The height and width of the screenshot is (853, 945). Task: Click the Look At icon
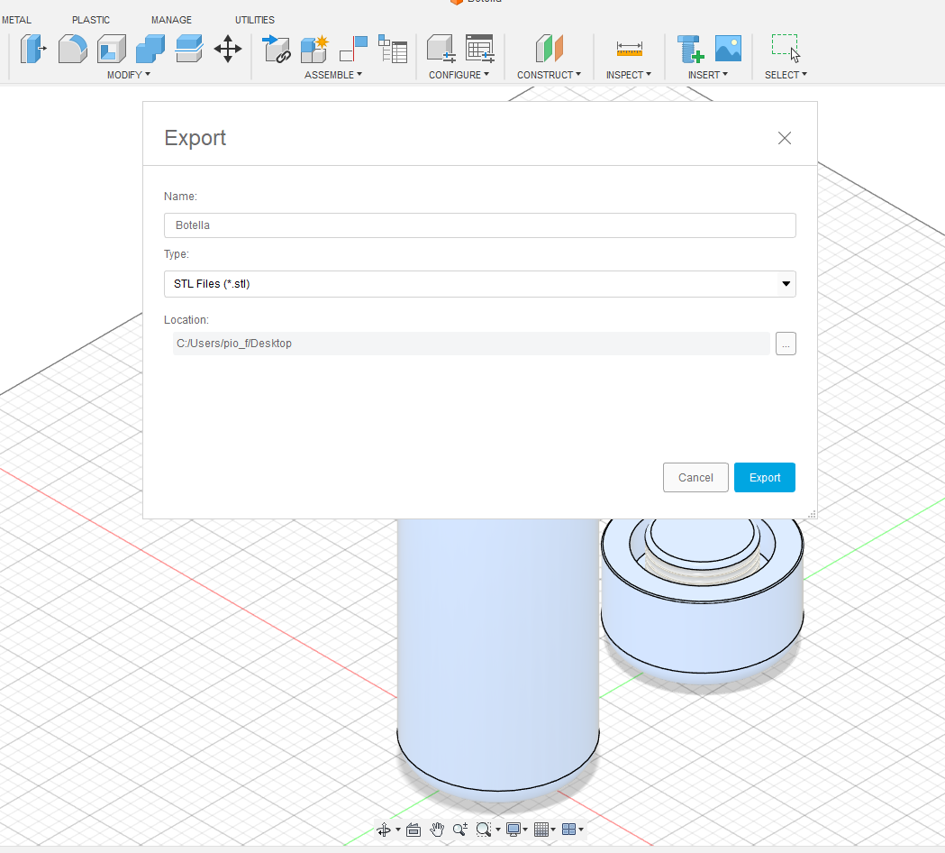[x=413, y=830]
